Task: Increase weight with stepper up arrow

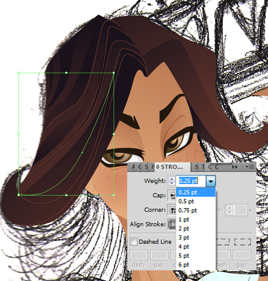Action: click(x=172, y=179)
